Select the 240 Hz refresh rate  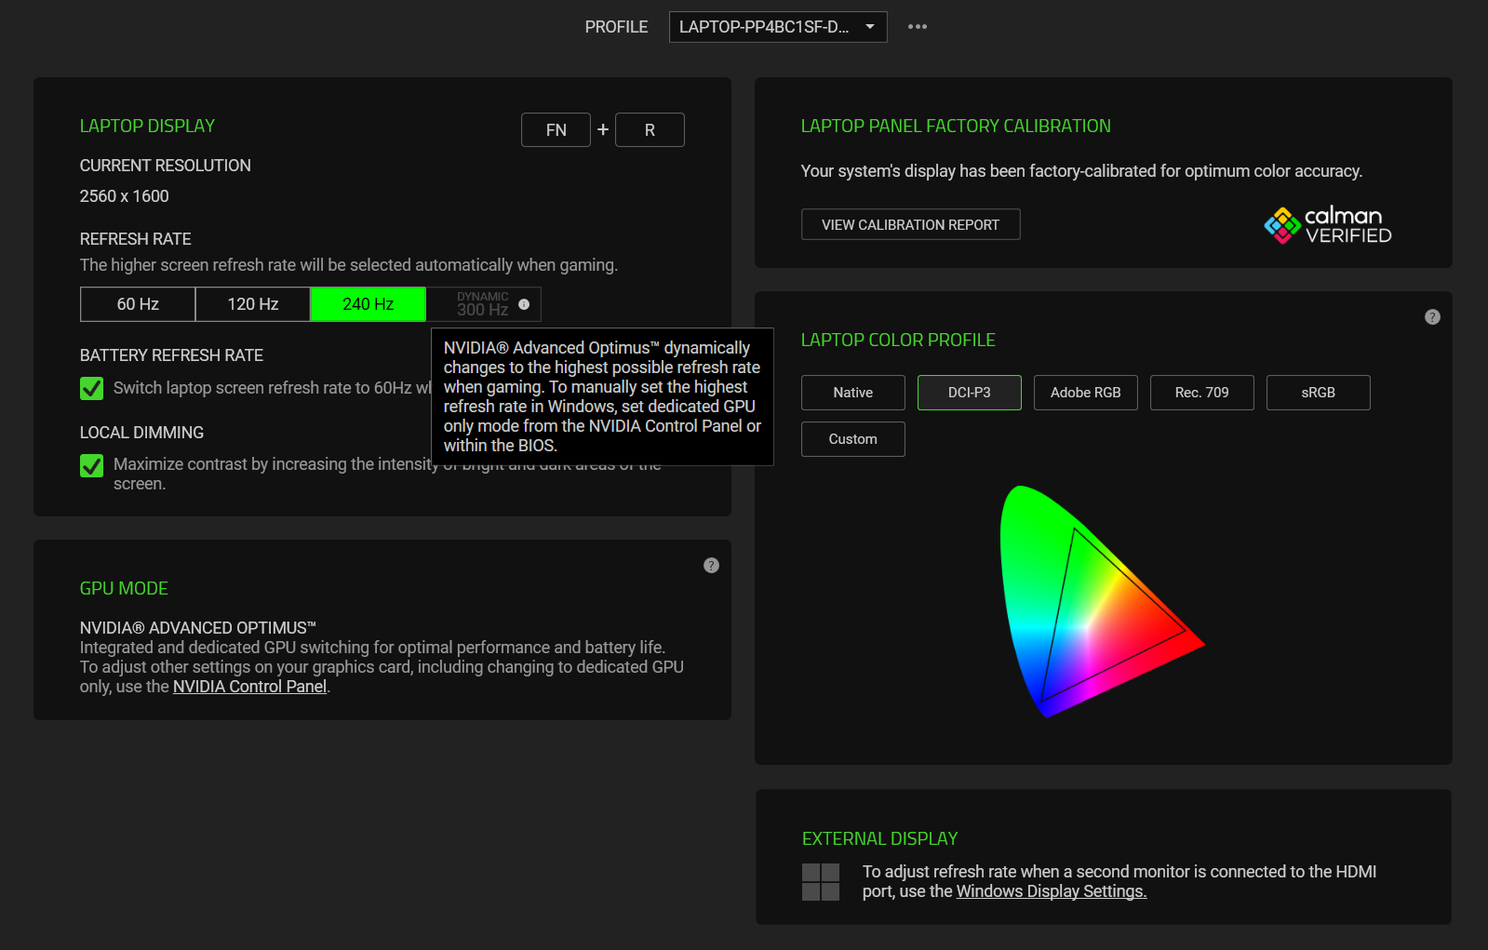[368, 304]
